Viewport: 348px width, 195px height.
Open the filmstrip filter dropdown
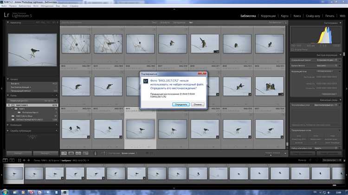[332, 160]
